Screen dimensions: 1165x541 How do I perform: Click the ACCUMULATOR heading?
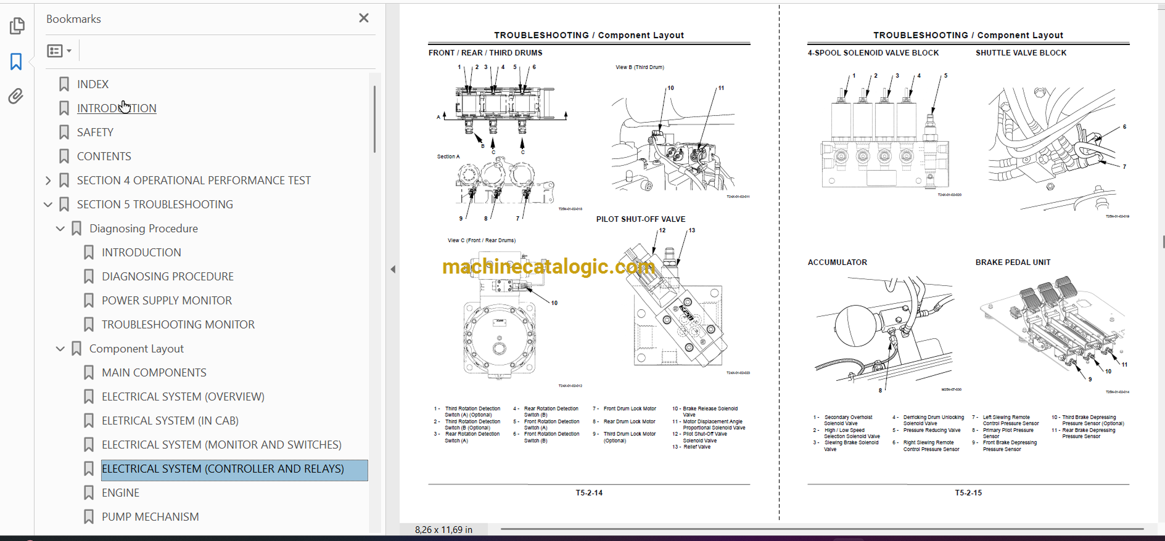pos(838,262)
